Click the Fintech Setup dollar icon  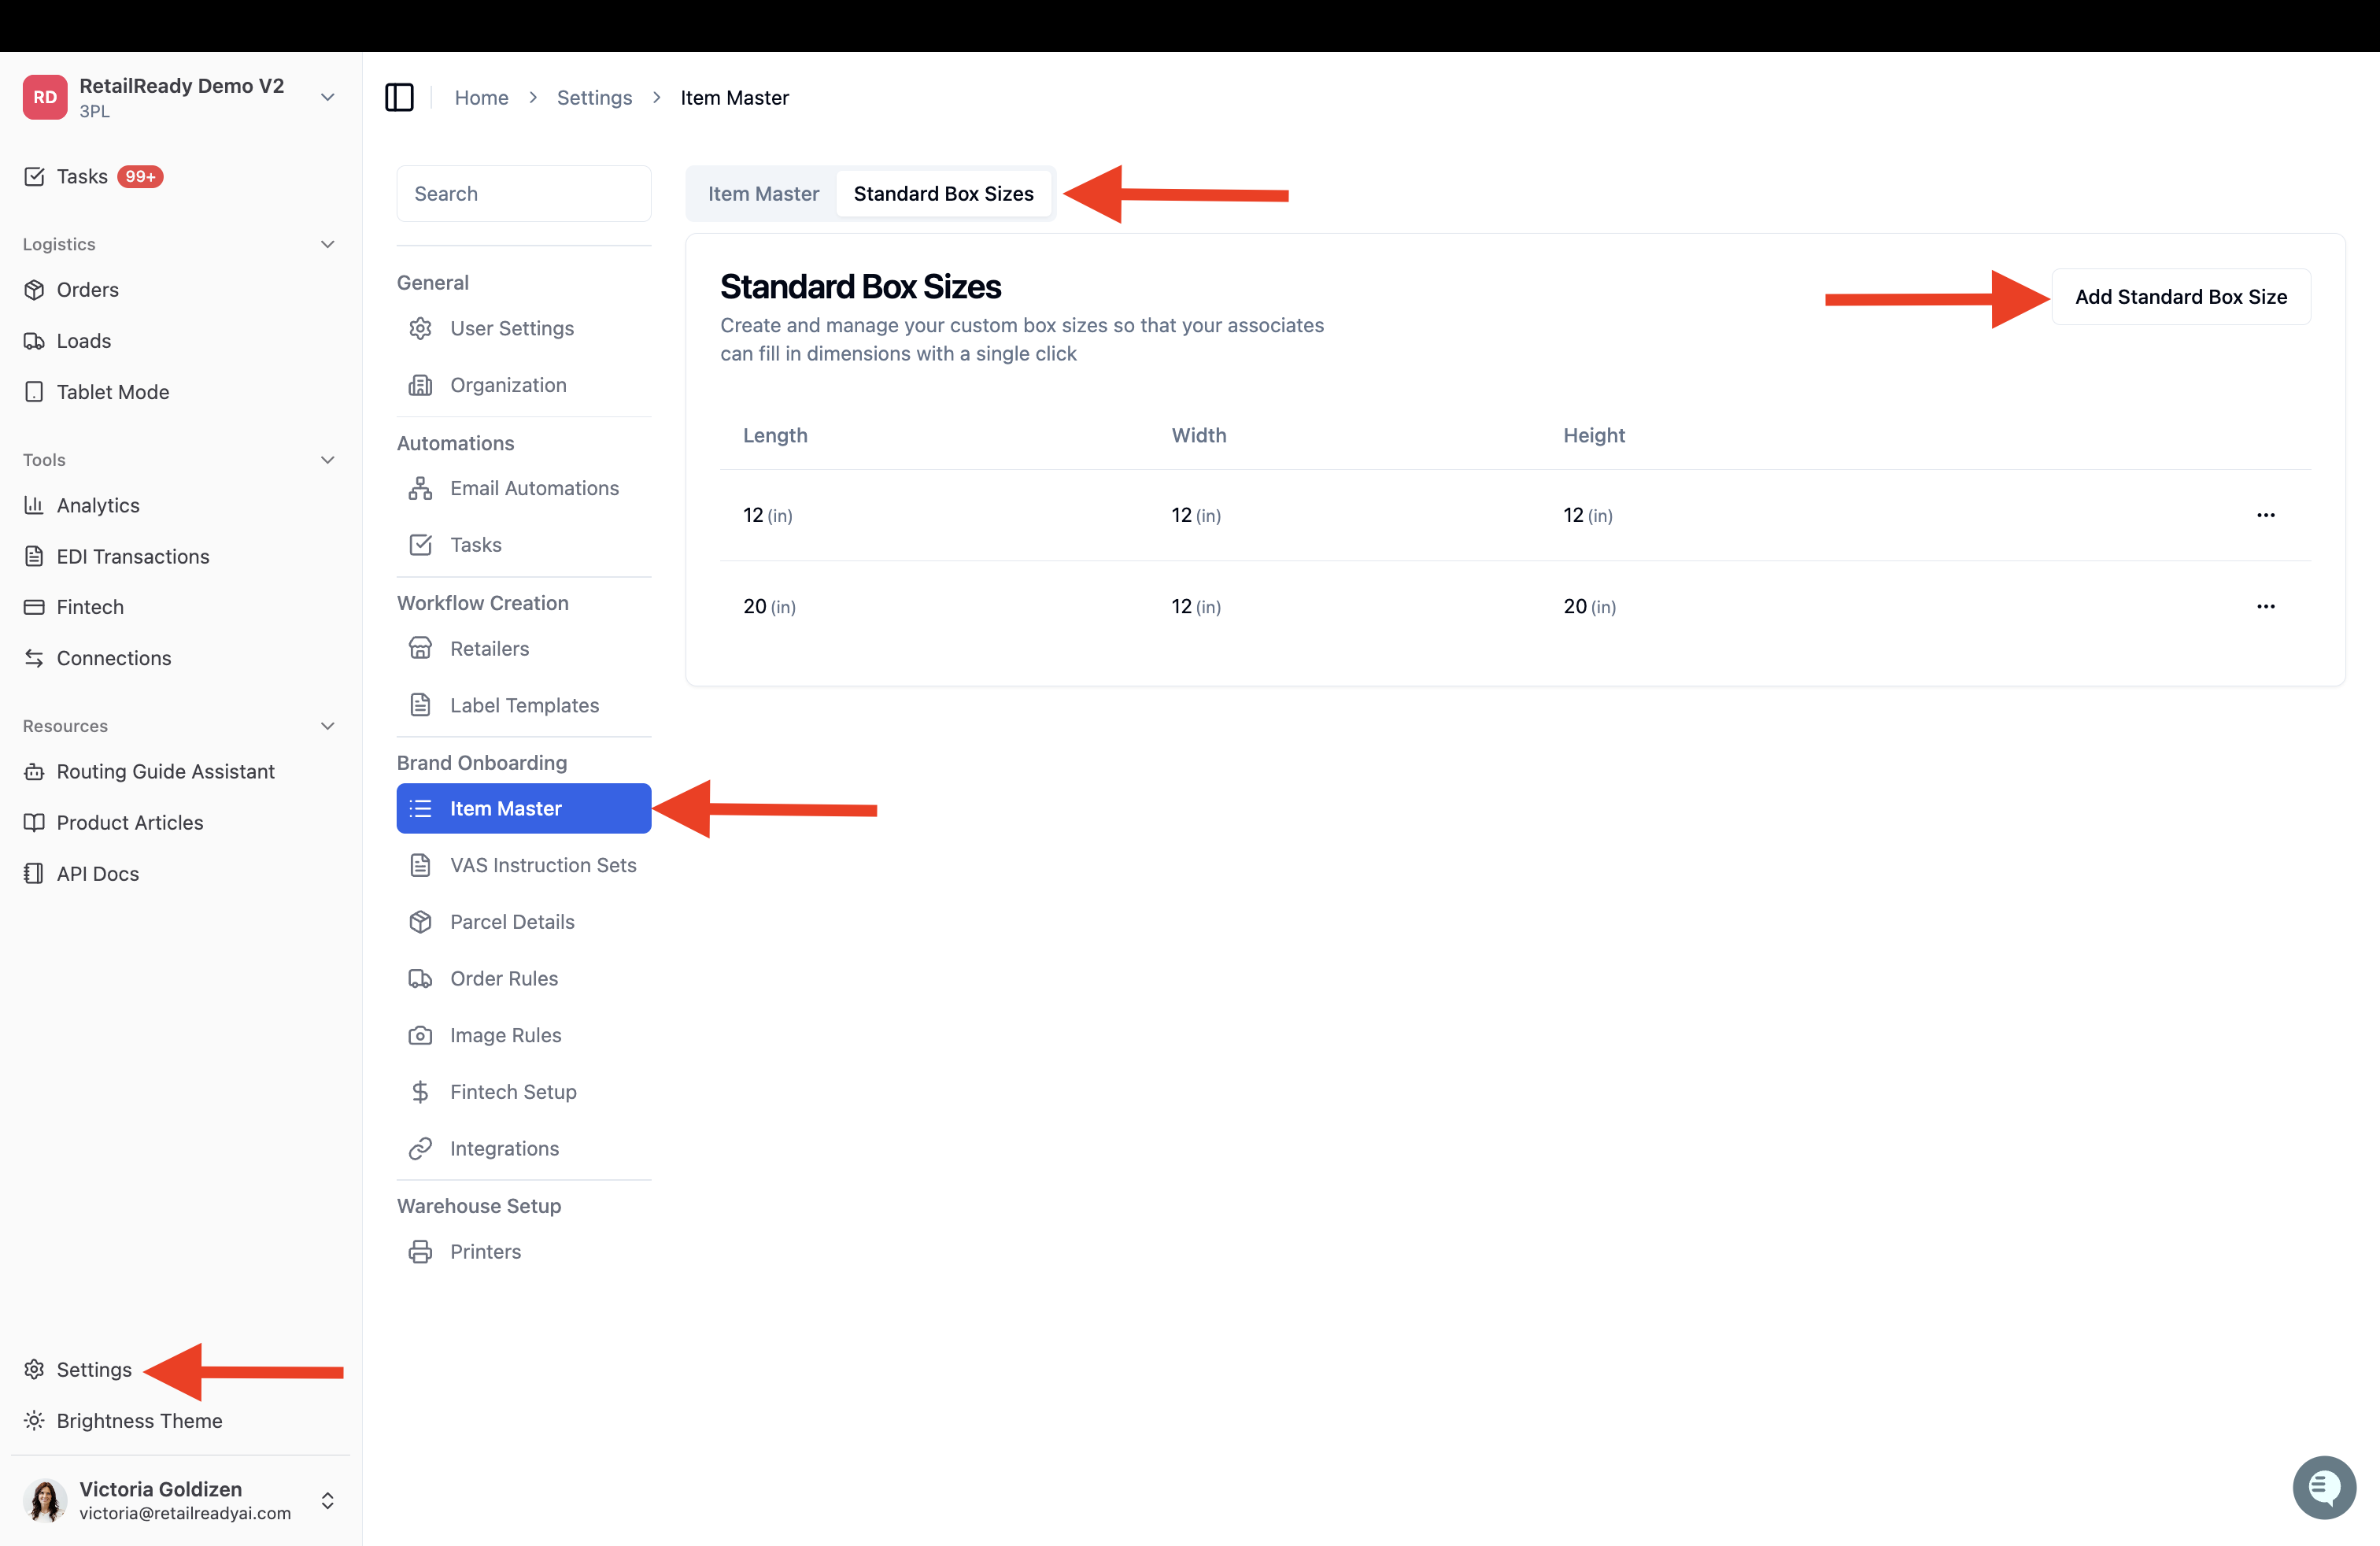[x=420, y=1092]
